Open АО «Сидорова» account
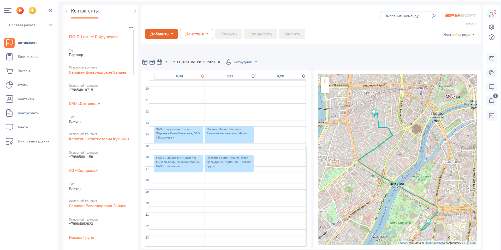501x250 pixels. pyautogui.click(x=83, y=171)
